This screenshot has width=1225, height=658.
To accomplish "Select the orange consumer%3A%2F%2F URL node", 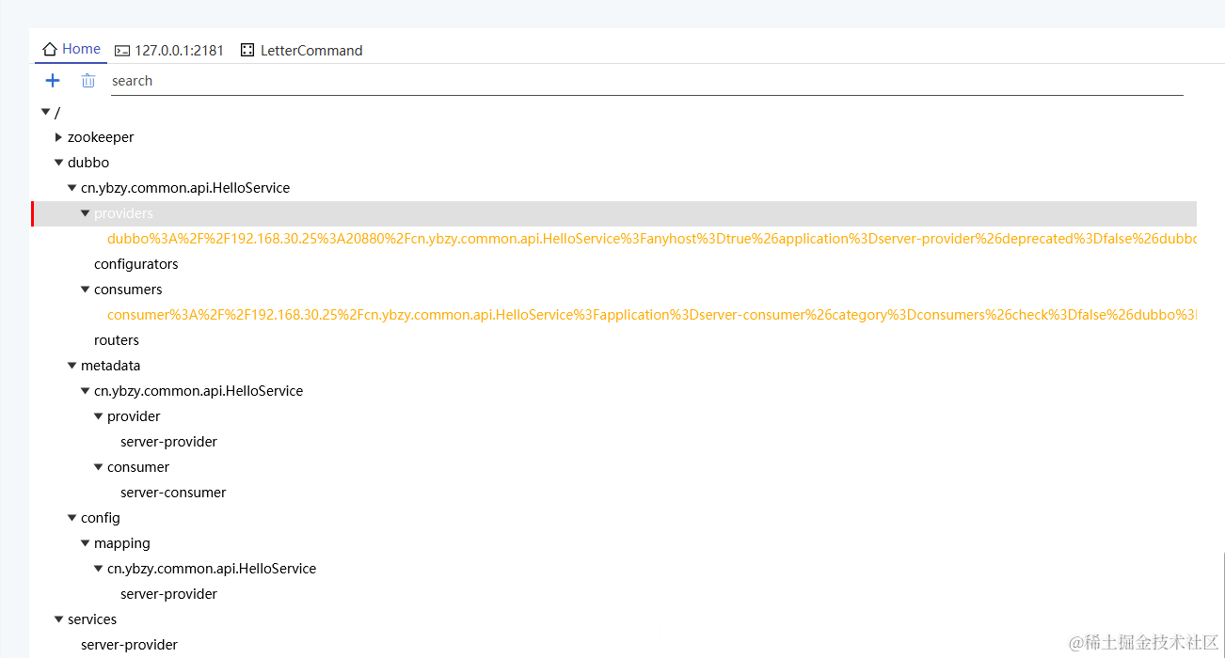I will [651, 315].
